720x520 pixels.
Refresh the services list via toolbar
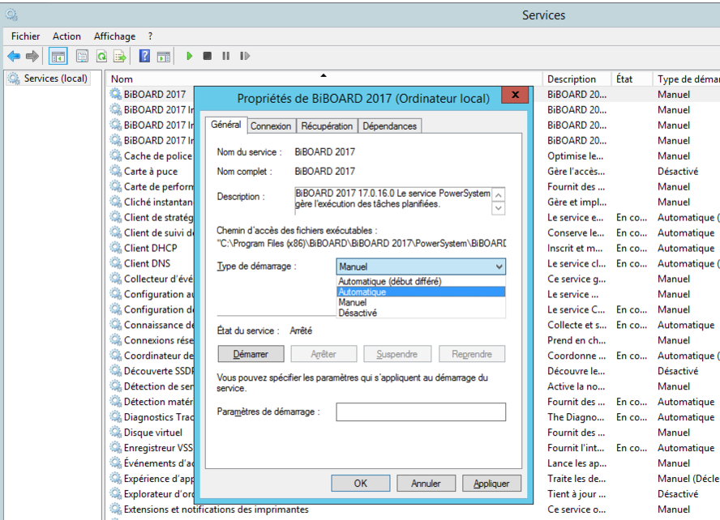101,57
